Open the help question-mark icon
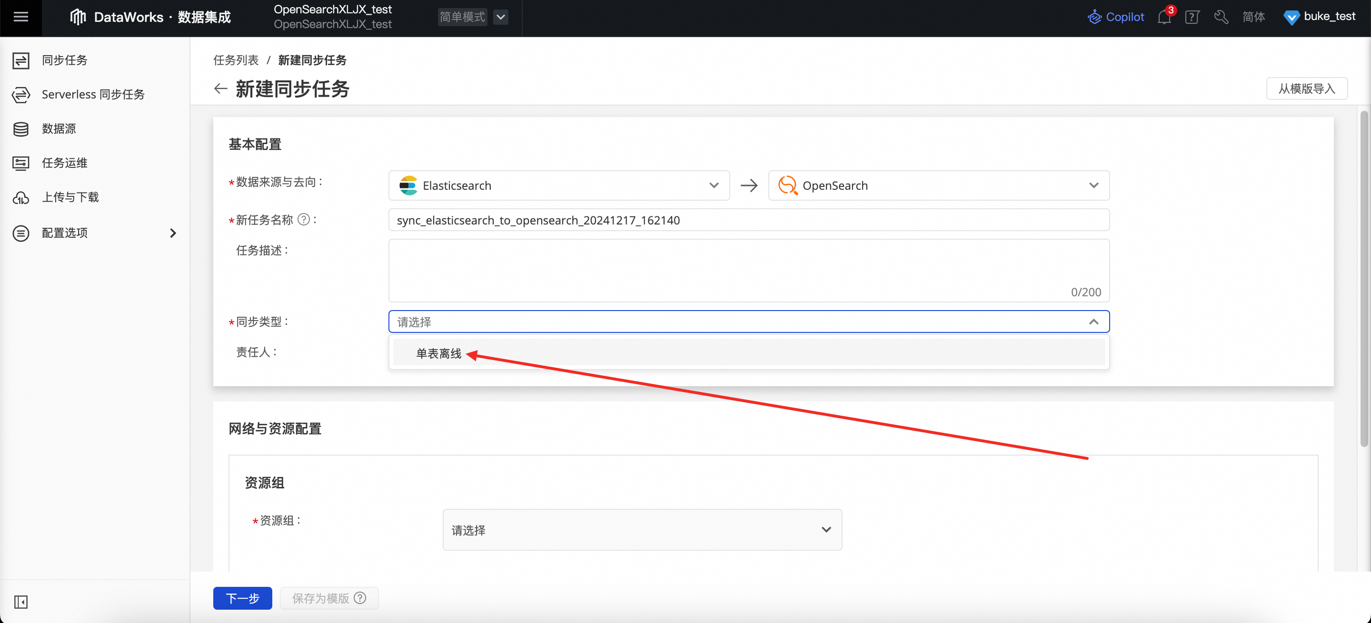The image size is (1371, 623). point(1192,17)
